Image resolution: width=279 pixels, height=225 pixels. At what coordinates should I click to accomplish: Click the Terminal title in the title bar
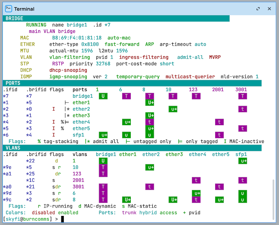(x=24, y=9)
